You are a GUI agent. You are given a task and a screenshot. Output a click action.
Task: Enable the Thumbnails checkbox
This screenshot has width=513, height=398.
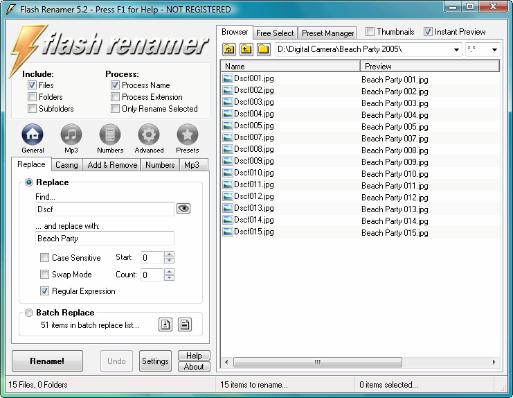tap(370, 32)
